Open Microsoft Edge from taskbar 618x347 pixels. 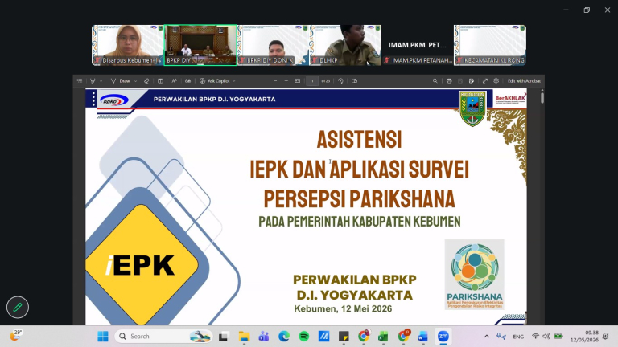point(284,337)
